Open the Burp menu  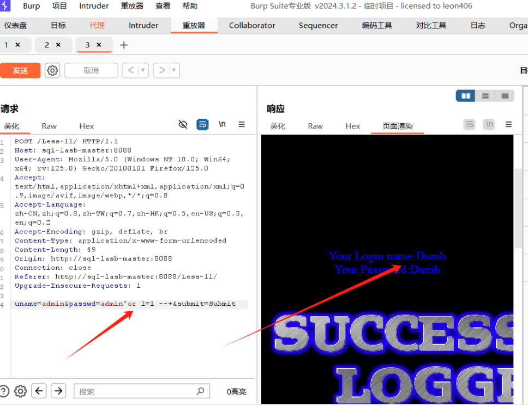pyautogui.click(x=31, y=6)
